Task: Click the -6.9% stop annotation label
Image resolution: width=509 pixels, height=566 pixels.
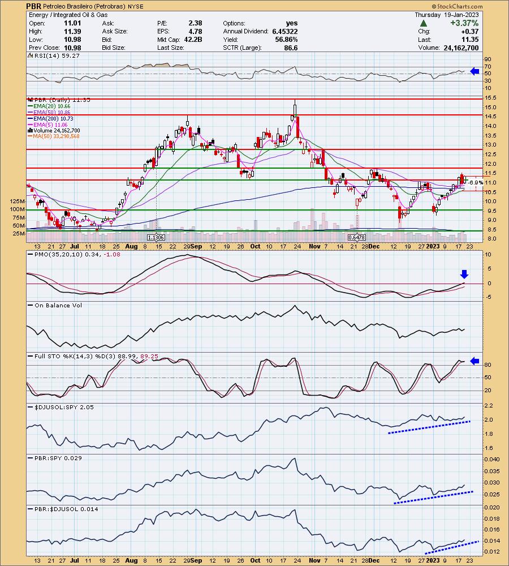Action: [x=475, y=183]
